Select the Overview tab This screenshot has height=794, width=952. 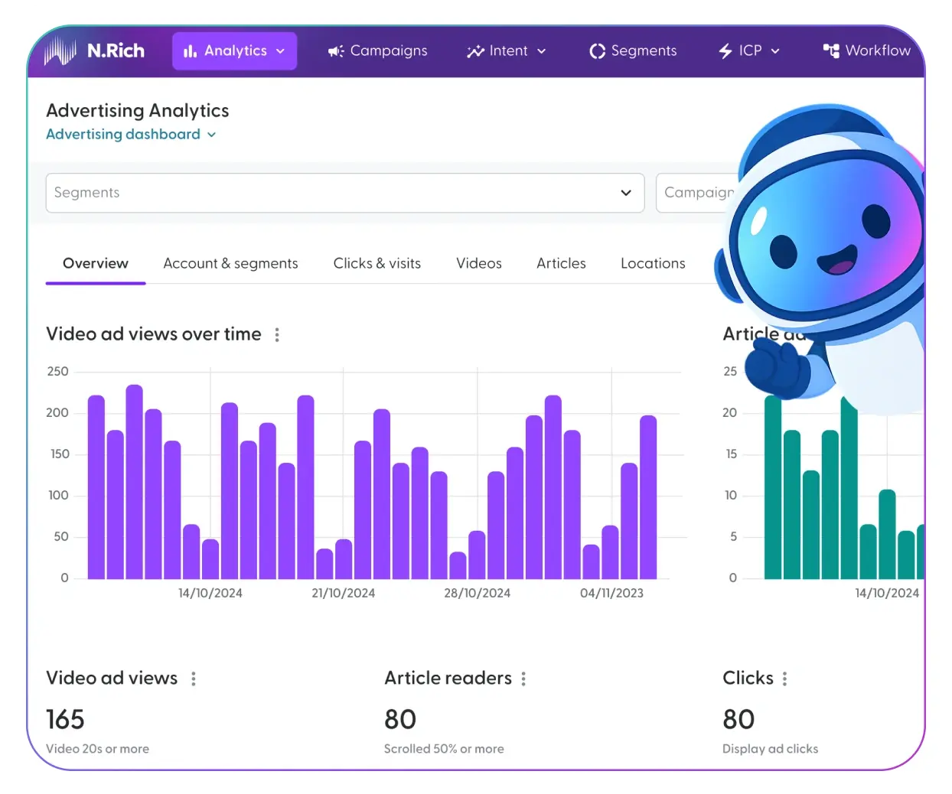pyautogui.click(x=96, y=264)
